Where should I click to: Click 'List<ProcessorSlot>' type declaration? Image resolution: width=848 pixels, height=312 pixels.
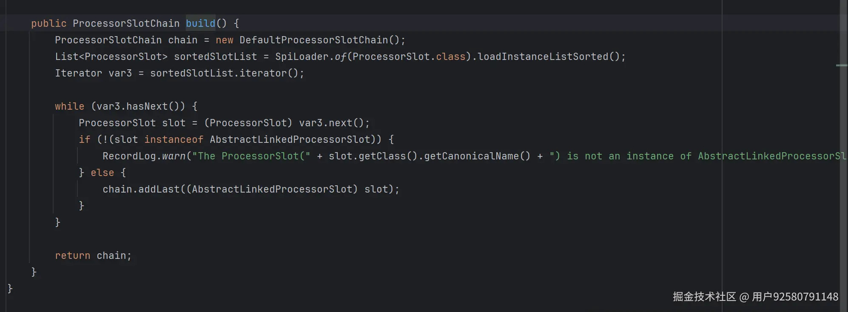coord(111,57)
